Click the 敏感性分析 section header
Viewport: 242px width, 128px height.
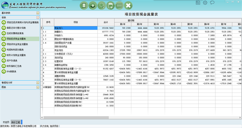pos(20,83)
